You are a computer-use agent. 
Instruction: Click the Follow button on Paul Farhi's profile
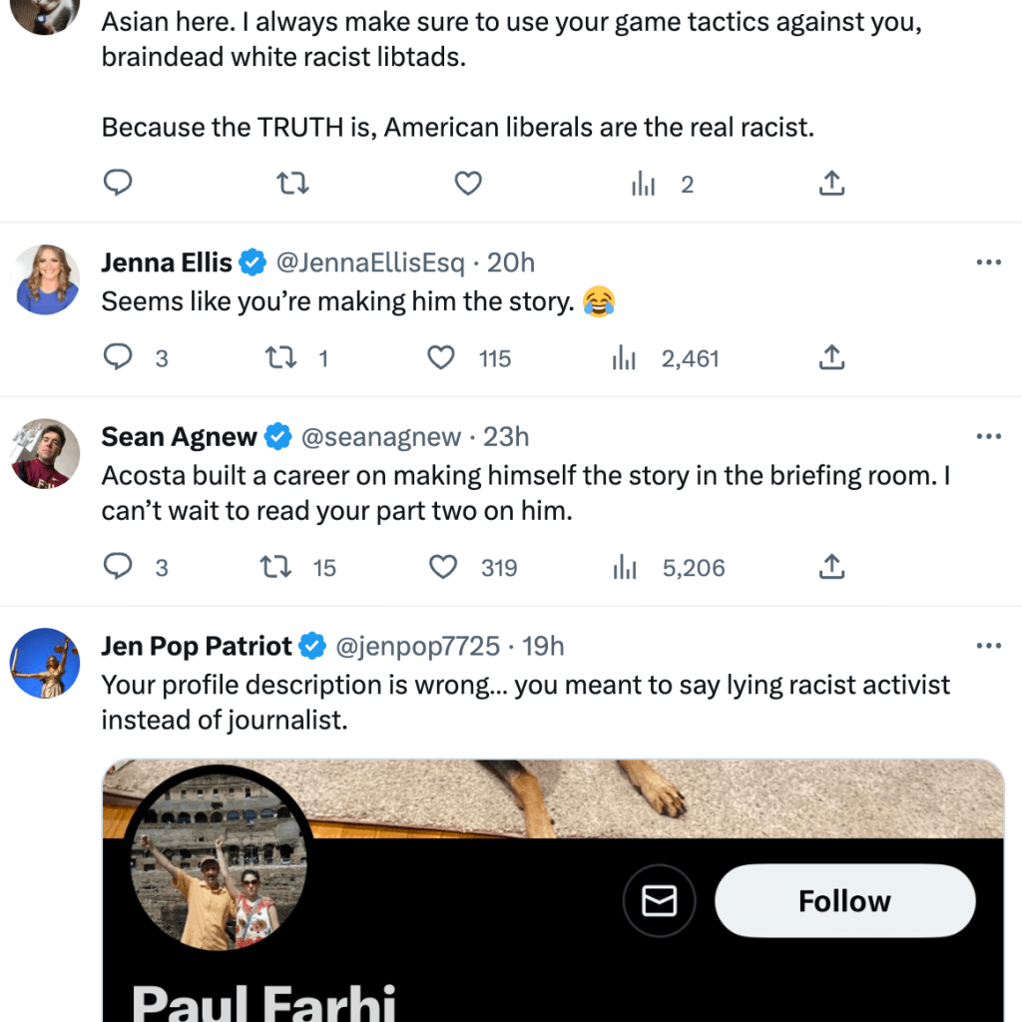[x=844, y=901]
